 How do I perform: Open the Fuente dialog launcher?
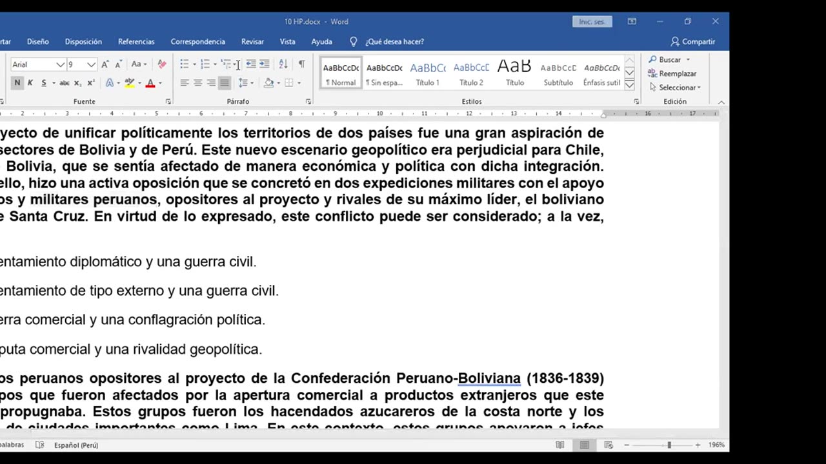[168, 101]
